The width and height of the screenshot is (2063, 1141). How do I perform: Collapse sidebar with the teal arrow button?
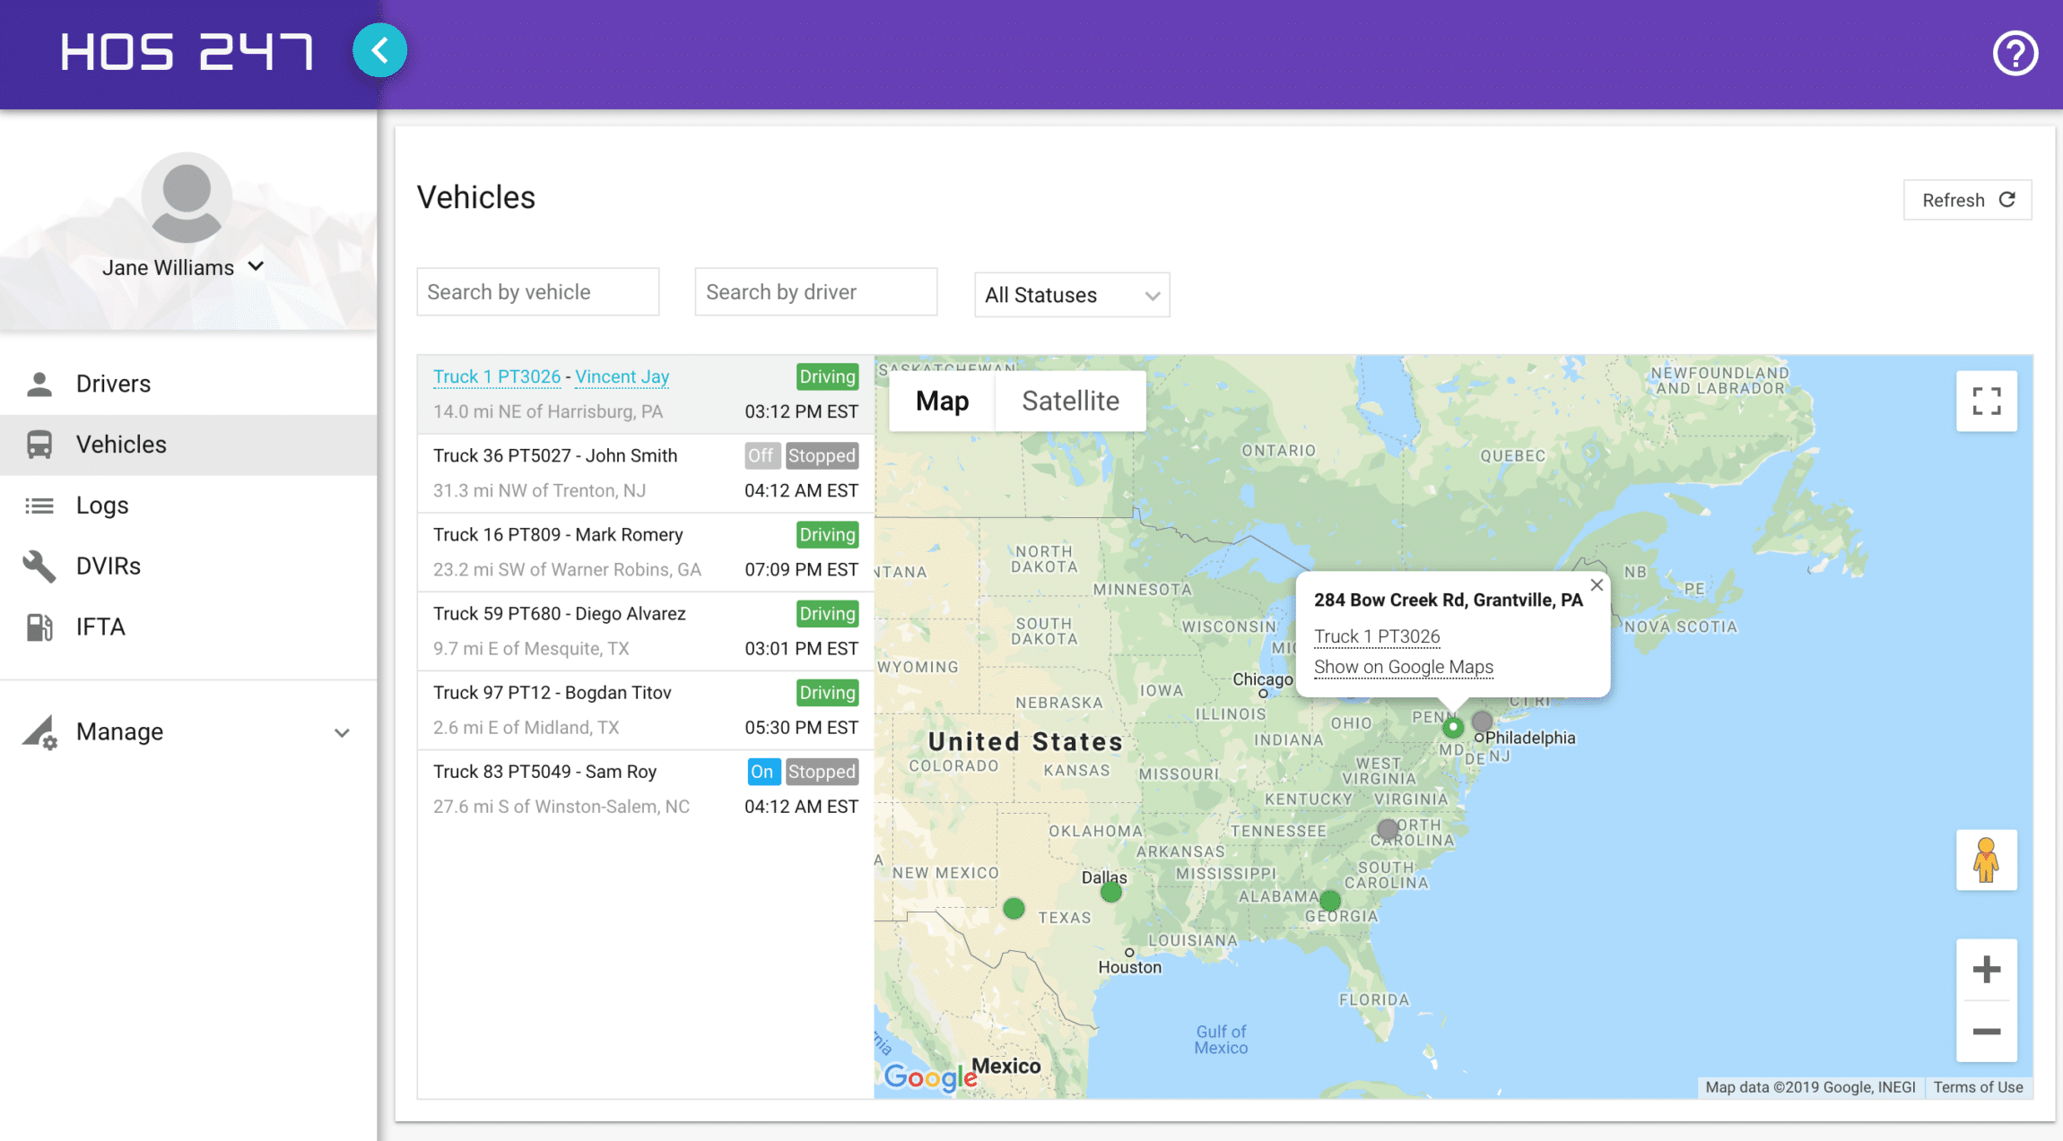click(379, 51)
